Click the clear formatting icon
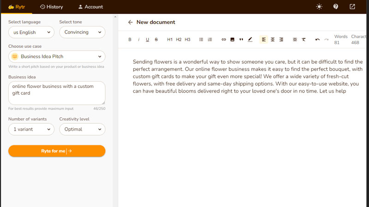This screenshot has width=369, height=207. point(304,40)
